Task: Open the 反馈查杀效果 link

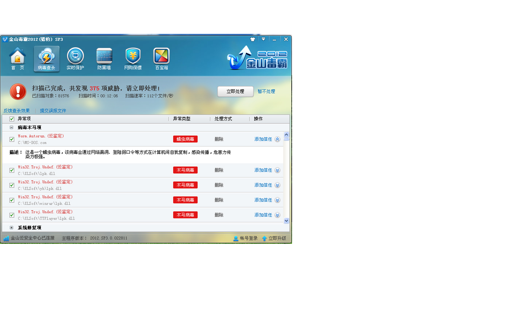Action: pyautogui.click(x=17, y=111)
